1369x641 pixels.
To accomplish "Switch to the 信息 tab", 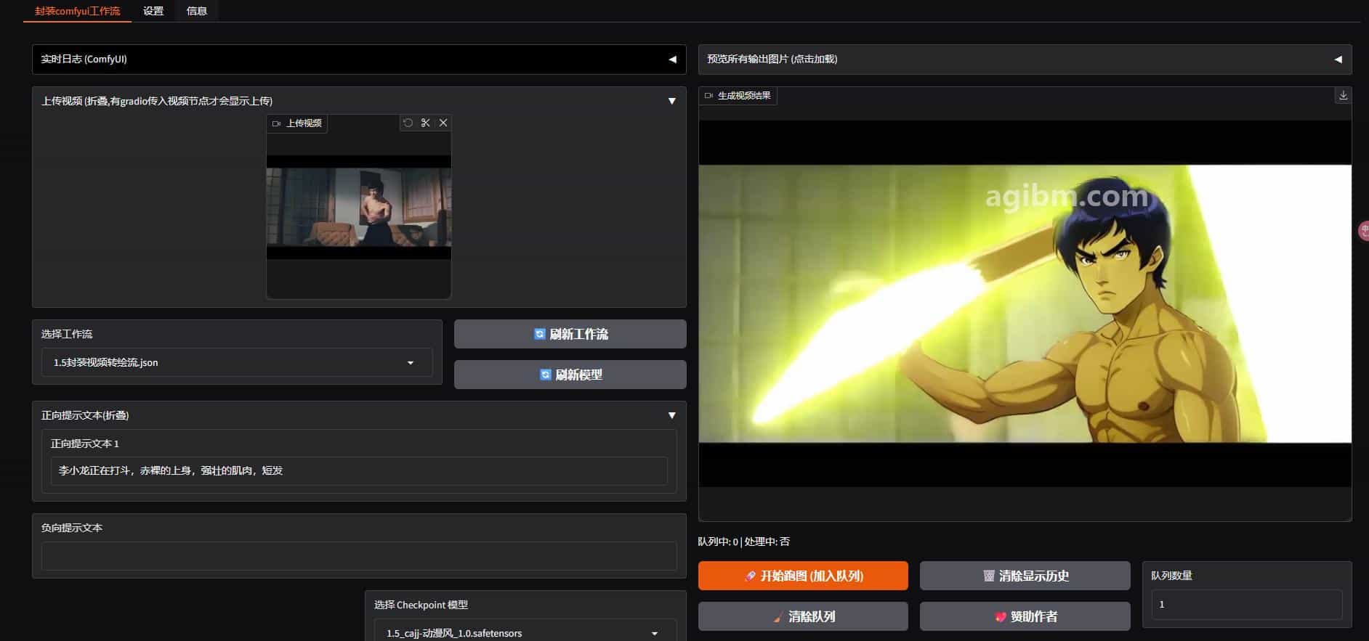I will point(197,11).
